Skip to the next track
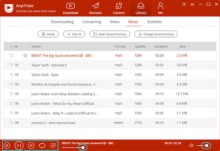 [31, 145]
